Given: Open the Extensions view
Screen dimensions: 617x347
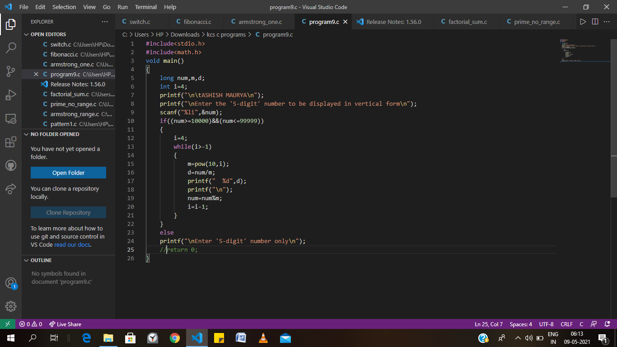Looking at the screenshot, I should click(x=11, y=142).
